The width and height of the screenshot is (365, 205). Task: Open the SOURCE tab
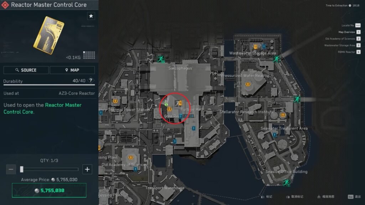click(x=26, y=70)
